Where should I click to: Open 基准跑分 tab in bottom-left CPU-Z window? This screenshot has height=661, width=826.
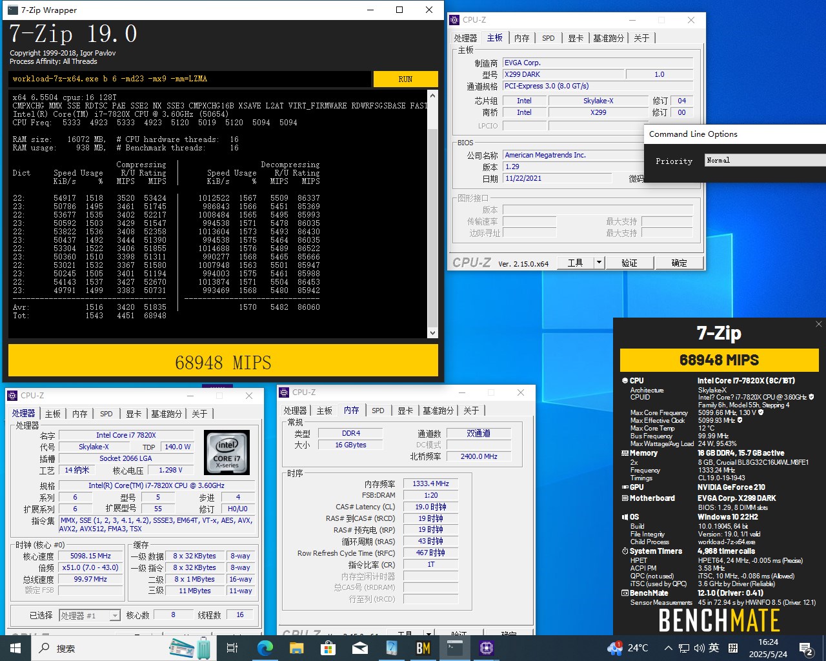(x=166, y=414)
